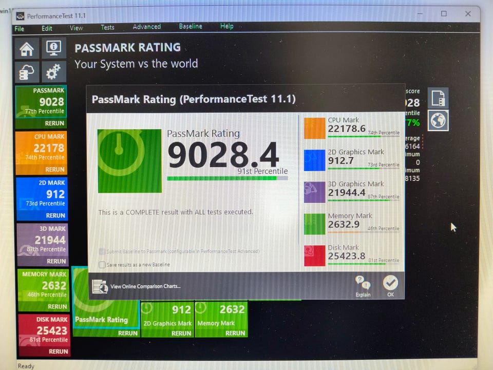Click the 2D Graphics Mark 912.7 value
Screen dimensions: 493x370
(341, 161)
